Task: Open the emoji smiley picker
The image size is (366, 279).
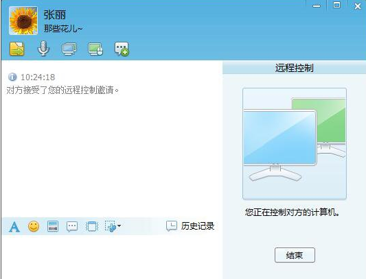Action: click(x=34, y=226)
